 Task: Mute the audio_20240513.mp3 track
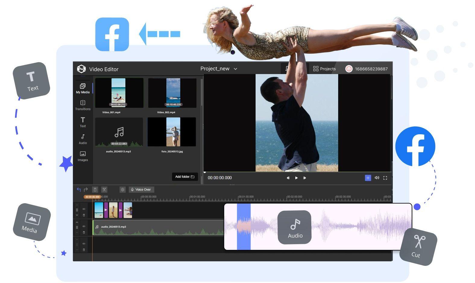click(x=84, y=226)
